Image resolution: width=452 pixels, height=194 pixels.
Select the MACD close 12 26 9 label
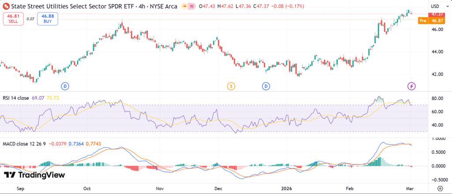24,143
